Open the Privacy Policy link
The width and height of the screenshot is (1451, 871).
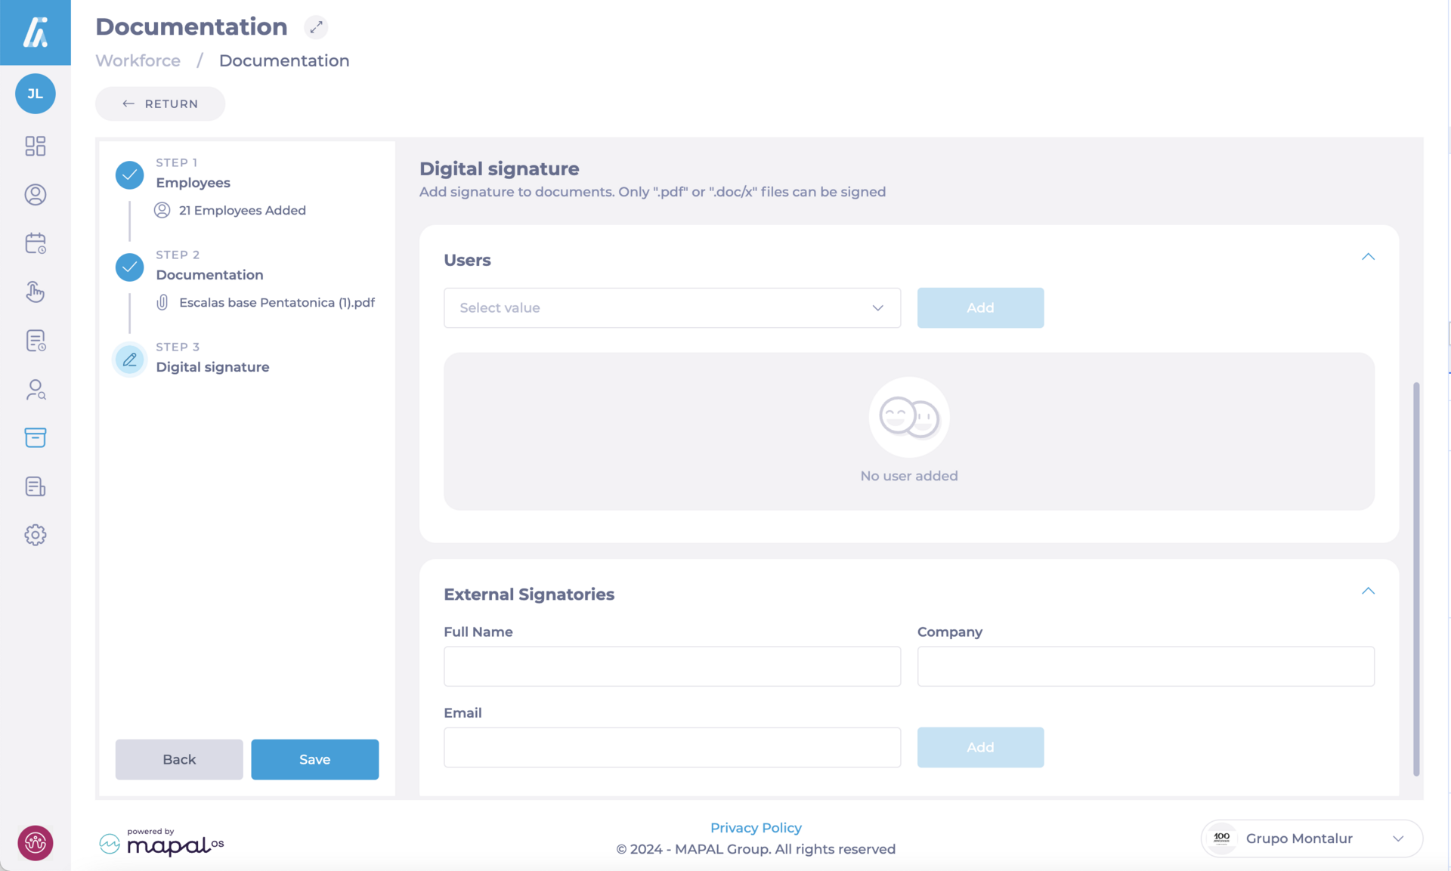[x=756, y=828]
